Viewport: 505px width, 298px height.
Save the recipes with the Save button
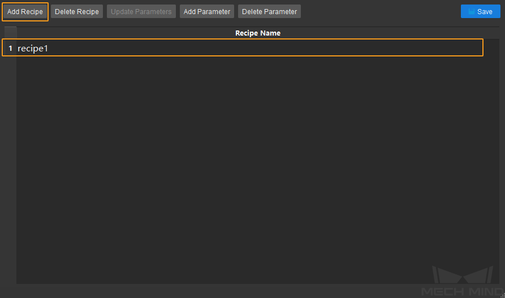click(x=480, y=12)
